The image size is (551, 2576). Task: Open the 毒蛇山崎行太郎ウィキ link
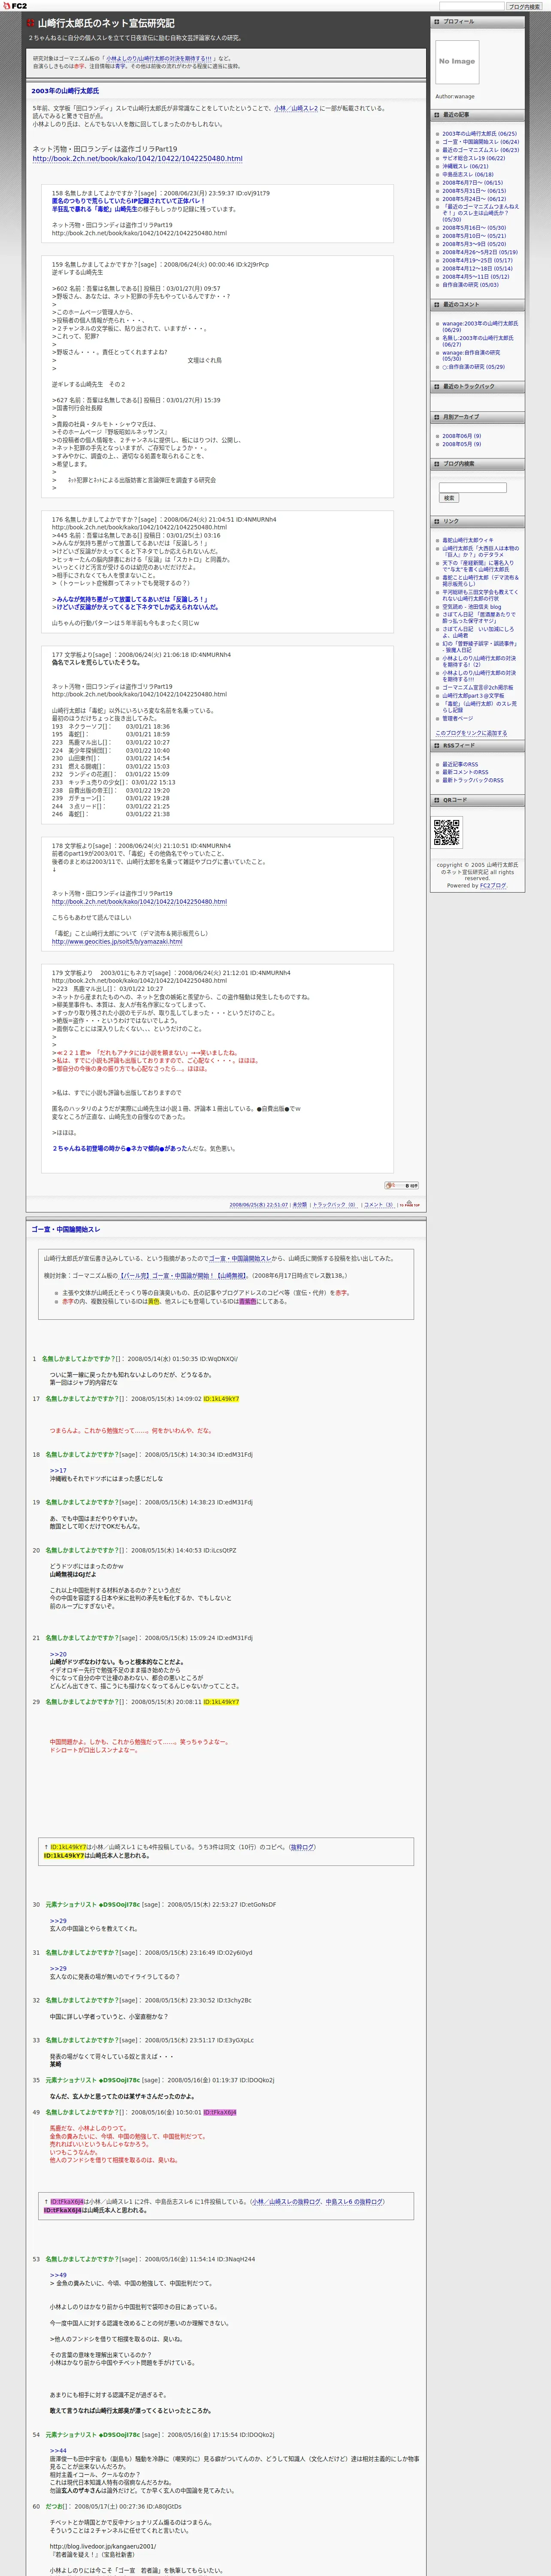[468, 540]
